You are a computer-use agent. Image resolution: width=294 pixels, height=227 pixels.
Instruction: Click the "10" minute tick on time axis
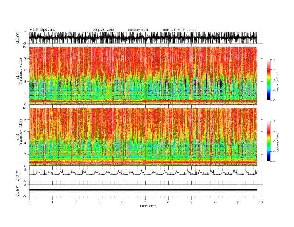click(x=261, y=202)
